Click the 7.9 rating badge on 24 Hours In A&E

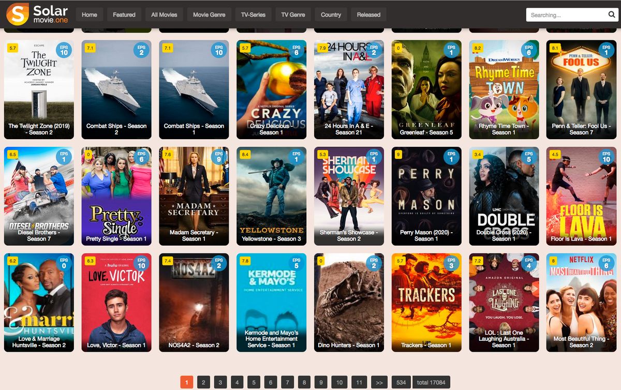321,48
